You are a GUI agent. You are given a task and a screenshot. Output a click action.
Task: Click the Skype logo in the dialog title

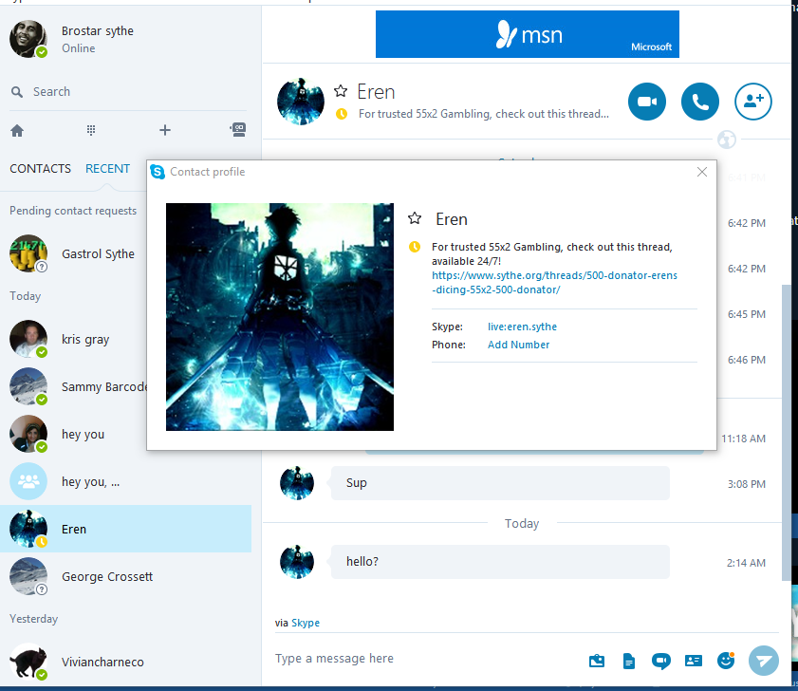pyautogui.click(x=158, y=172)
